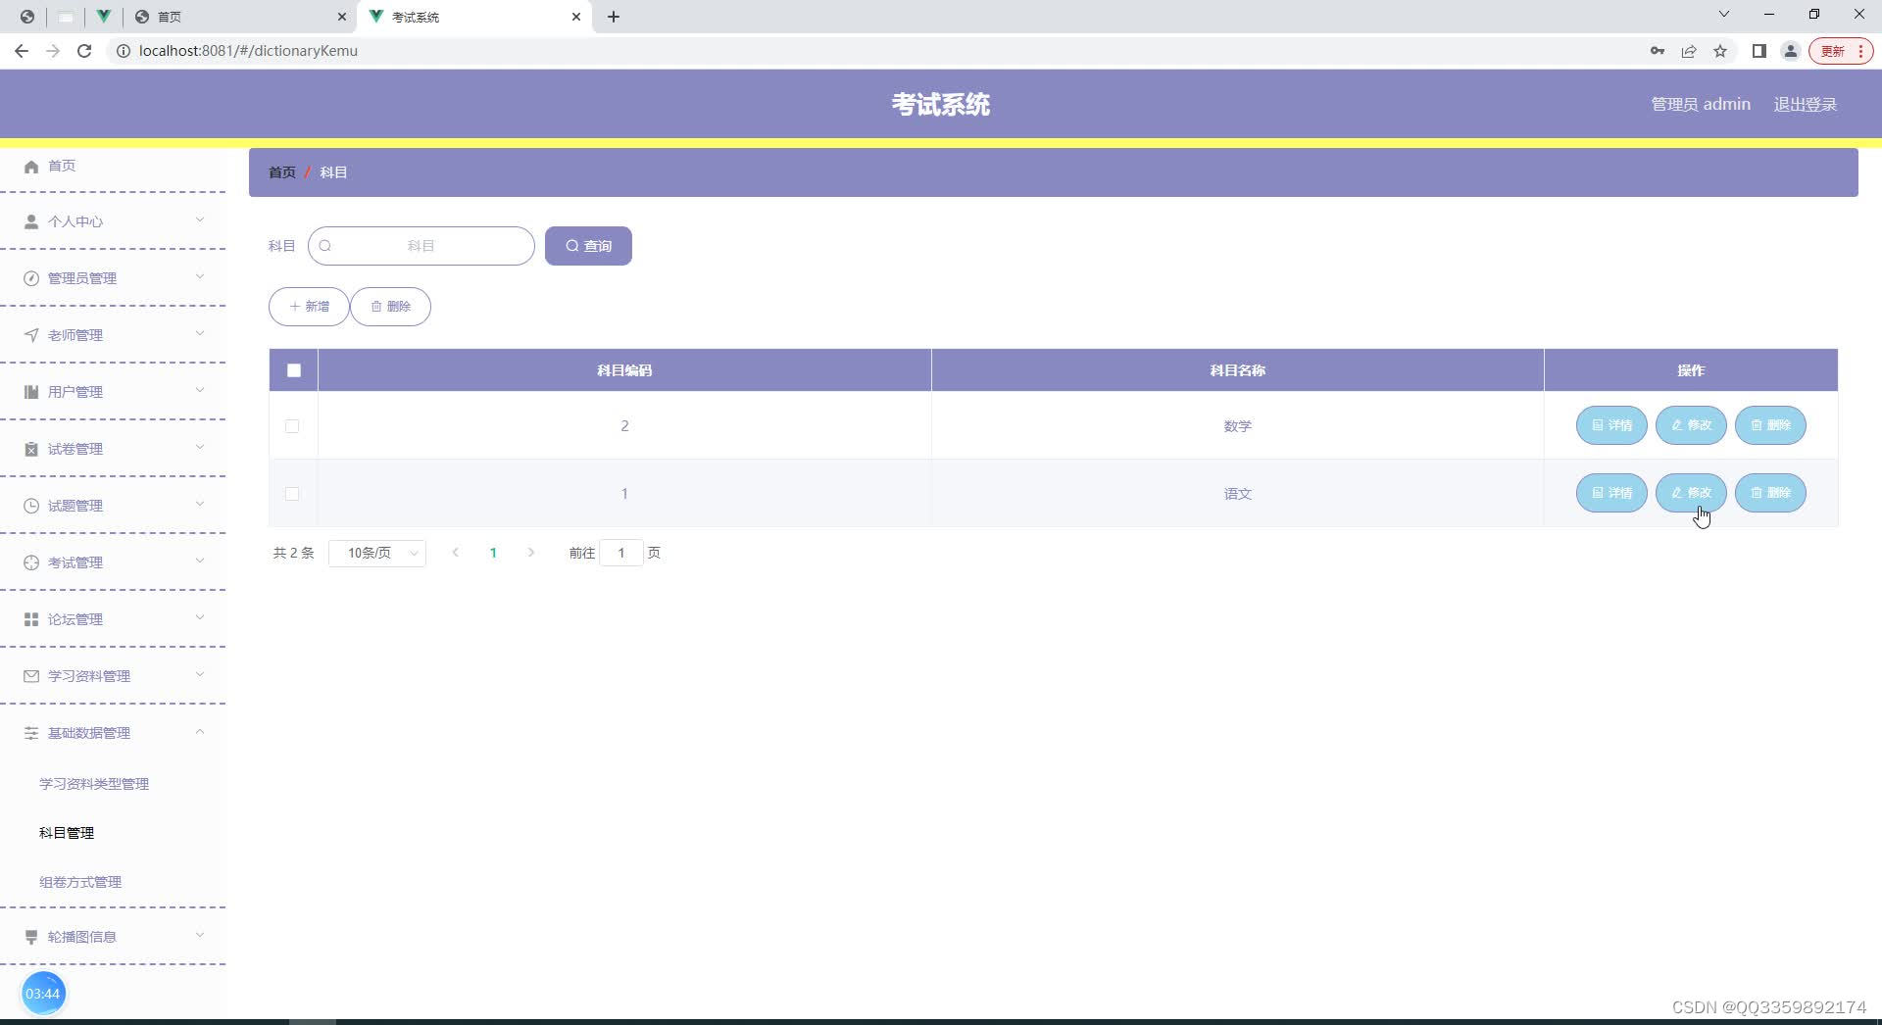
Task: Select 科目管理 submenu item
Action: click(x=67, y=833)
